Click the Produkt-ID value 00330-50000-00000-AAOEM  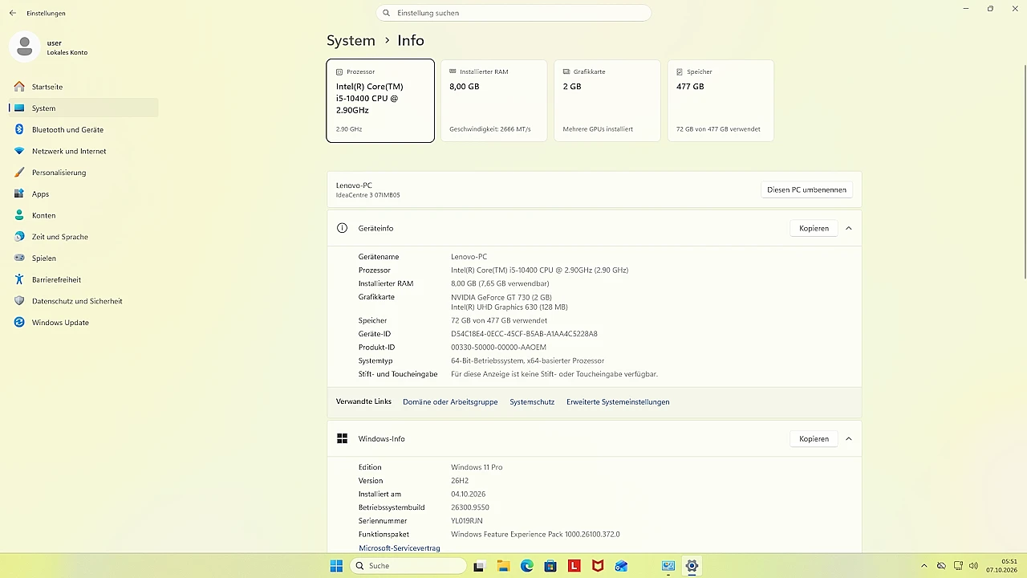click(498, 348)
